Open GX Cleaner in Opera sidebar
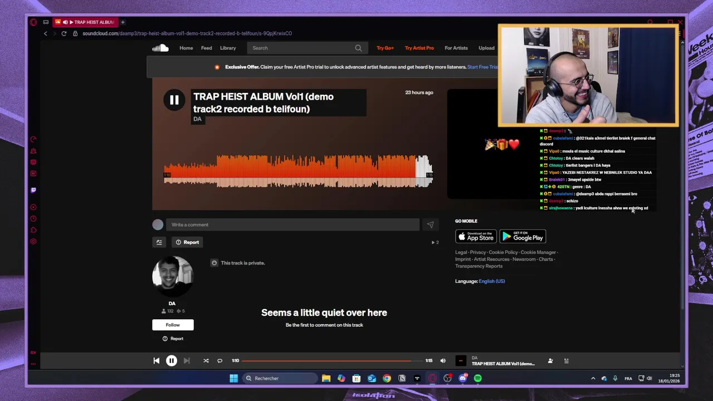This screenshot has width=713, height=401. point(33,151)
